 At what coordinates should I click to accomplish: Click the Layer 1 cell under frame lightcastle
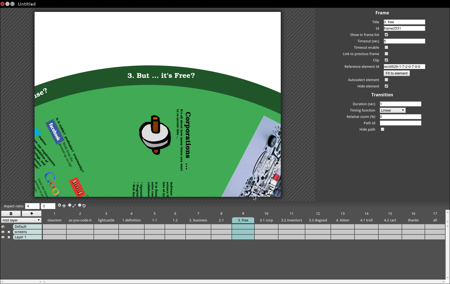(106, 237)
